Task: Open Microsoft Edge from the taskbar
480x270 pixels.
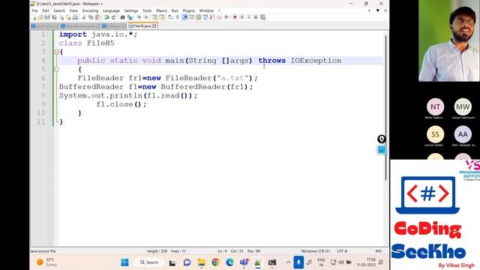Action: coord(229,262)
